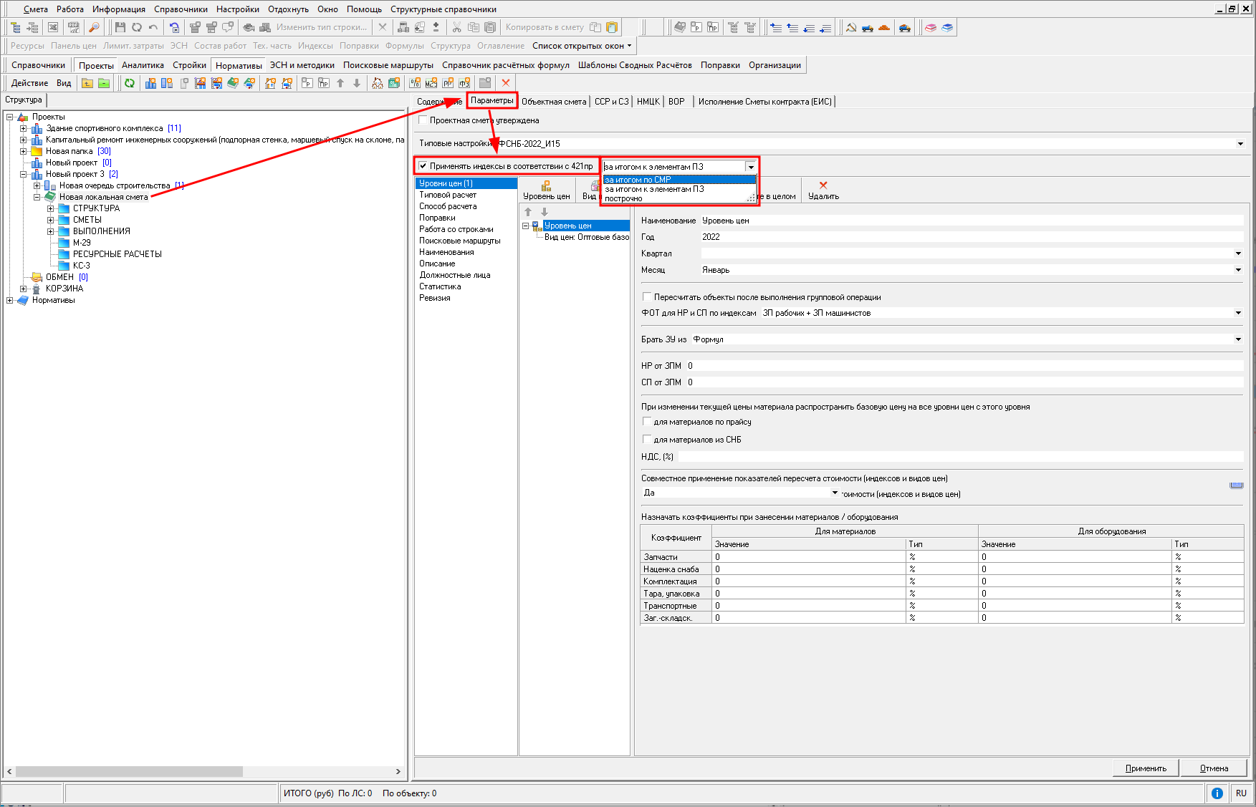Expand the СТРУКТУРА folder tree node

coord(51,208)
